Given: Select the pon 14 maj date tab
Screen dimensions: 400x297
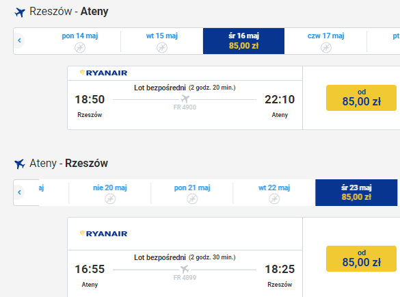Looking at the screenshot, I should coord(80,41).
